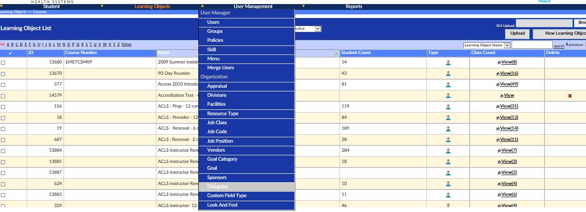Click the type person icon for course 13680
The width and height of the screenshot is (586, 212).
click(448, 63)
